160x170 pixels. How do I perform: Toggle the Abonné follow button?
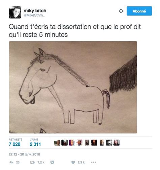pyautogui.click(x=139, y=11)
